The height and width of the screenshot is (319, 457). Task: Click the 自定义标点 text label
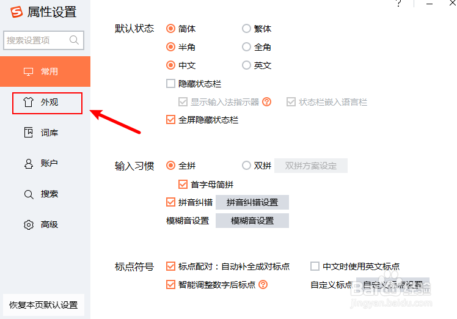[331, 285]
